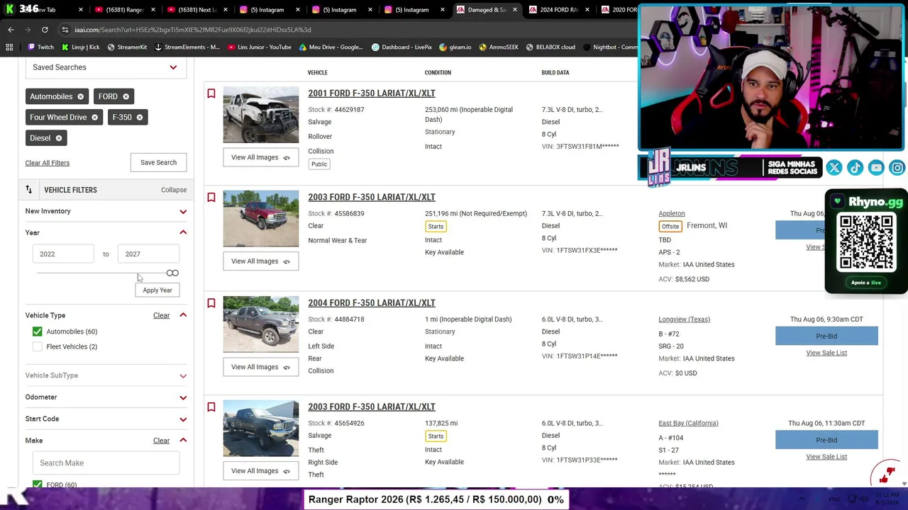908x510 pixels.
Task: Click the Search Make input field
Action: point(106,463)
